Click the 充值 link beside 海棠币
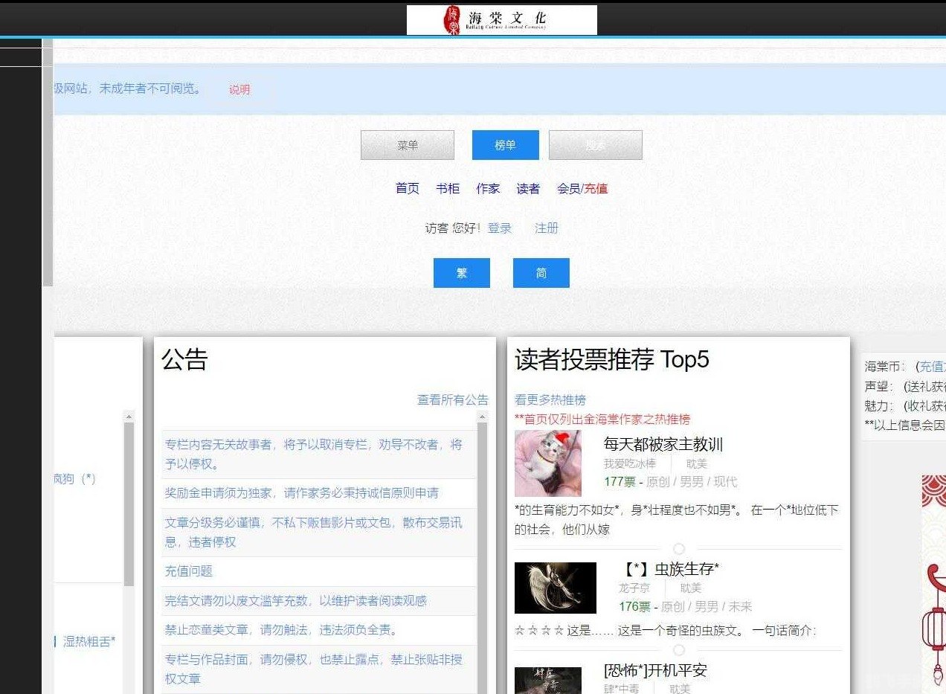946x694 pixels. [933, 366]
